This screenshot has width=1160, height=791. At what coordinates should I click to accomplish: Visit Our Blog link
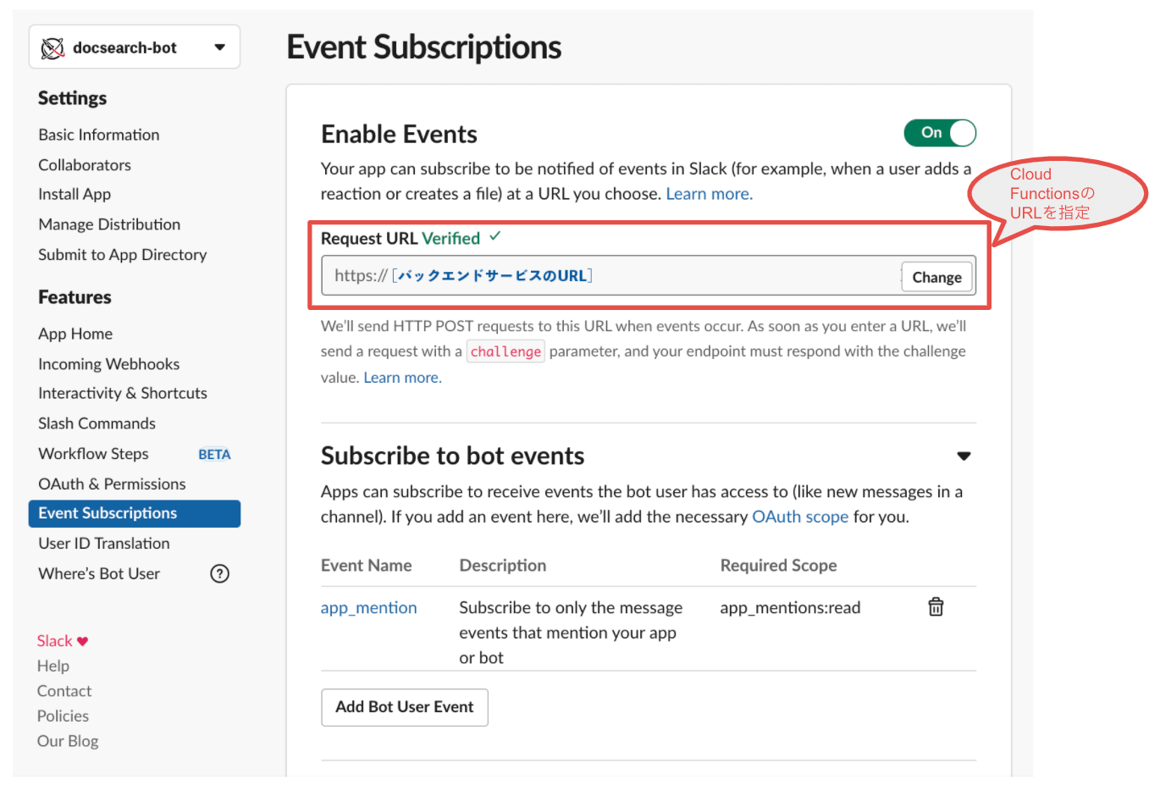pos(68,741)
